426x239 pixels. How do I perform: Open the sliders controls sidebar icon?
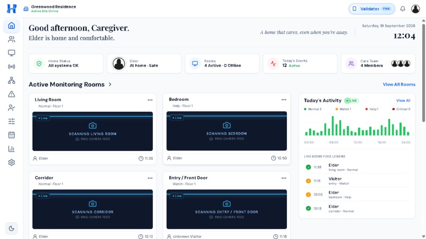tap(12, 121)
